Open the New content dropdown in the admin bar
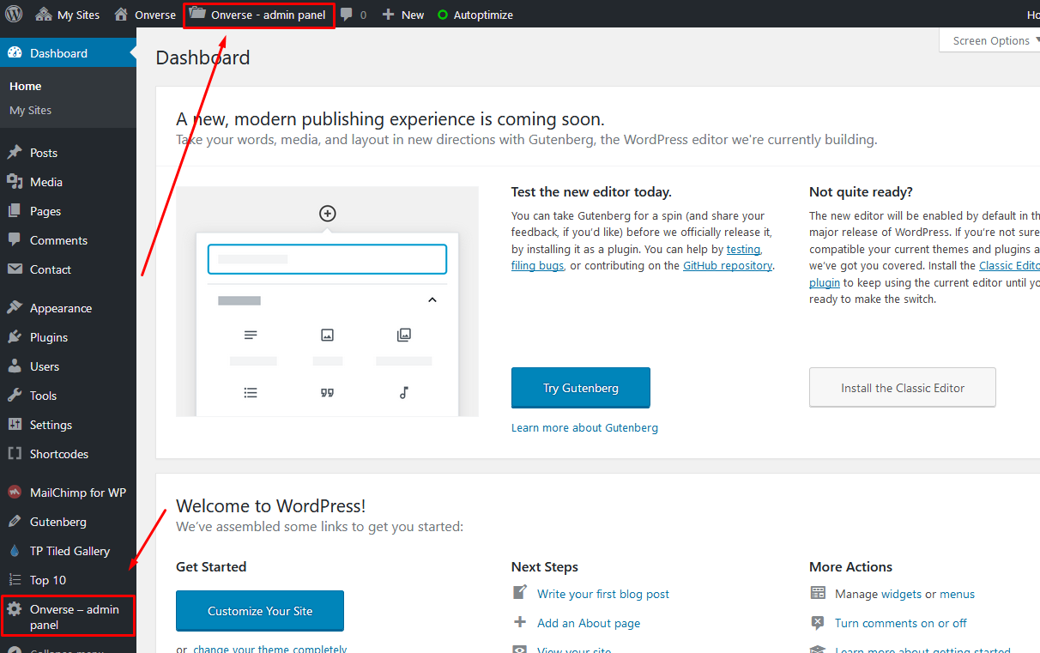Image resolution: width=1040 pixels, height=653 pixels. point(402,15)
